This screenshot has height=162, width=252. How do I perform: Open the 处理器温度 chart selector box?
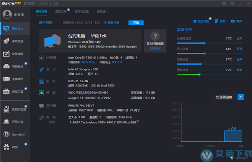(x=228, y=97)
